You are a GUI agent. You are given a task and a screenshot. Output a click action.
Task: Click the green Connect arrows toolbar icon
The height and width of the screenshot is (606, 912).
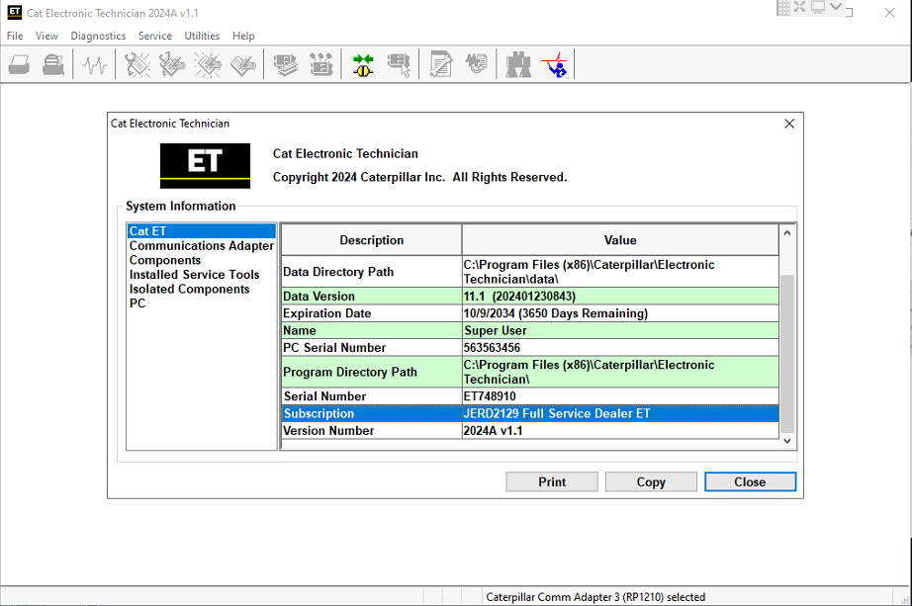[363, 65]
